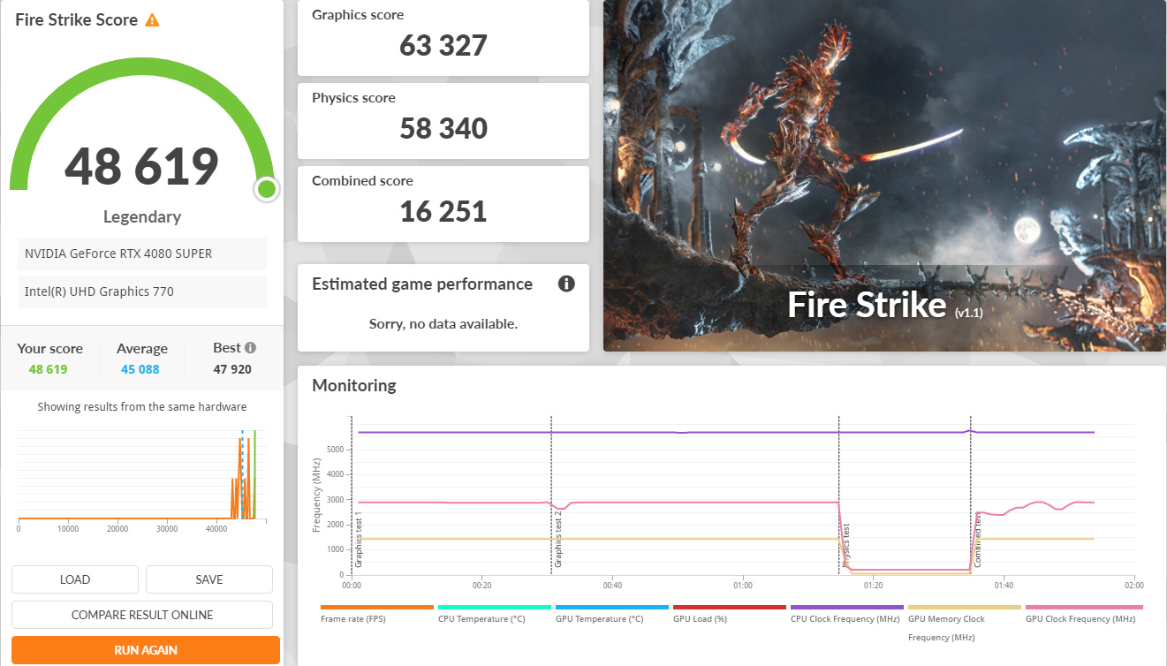Click the Legendary rating label
Viewport: 1167px width, 666px height.
142,216
